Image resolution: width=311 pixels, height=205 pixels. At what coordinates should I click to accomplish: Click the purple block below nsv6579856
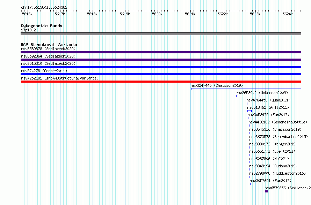coord(266,191)
